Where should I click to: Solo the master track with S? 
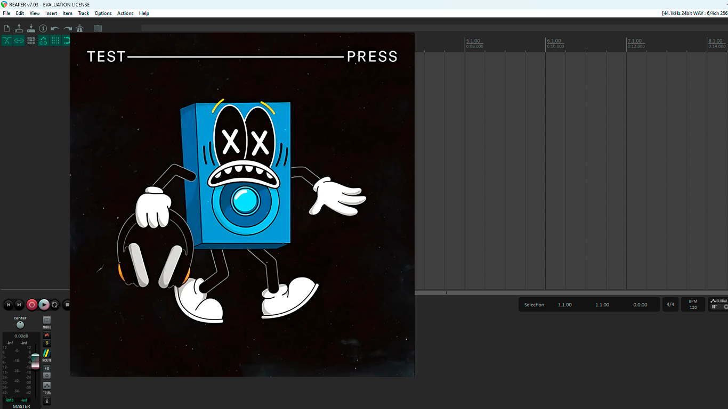[x=47, y=343]
